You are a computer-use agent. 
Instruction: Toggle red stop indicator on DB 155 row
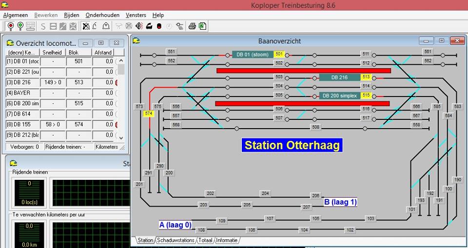point(117,125)
